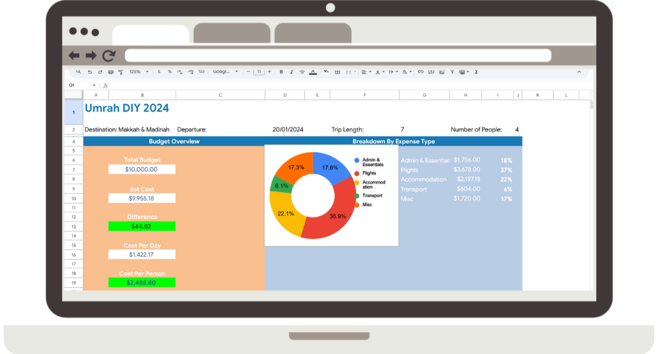
Task: Select column B header
Action: click(x=142, y=95)
